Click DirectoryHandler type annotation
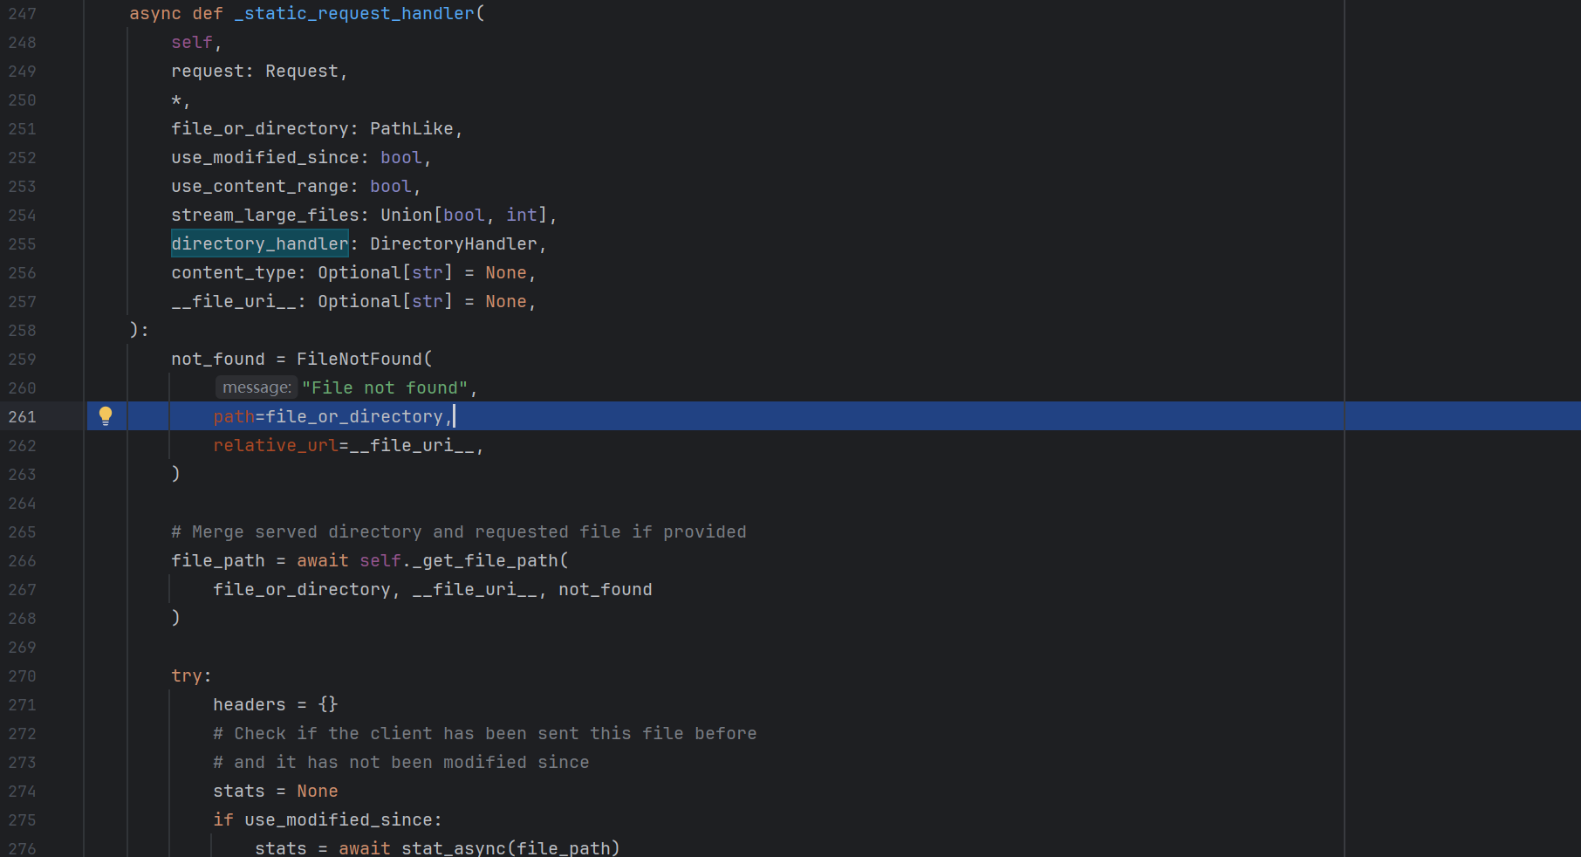Viewport: 1581px width, 857px height. coord(454,243)
